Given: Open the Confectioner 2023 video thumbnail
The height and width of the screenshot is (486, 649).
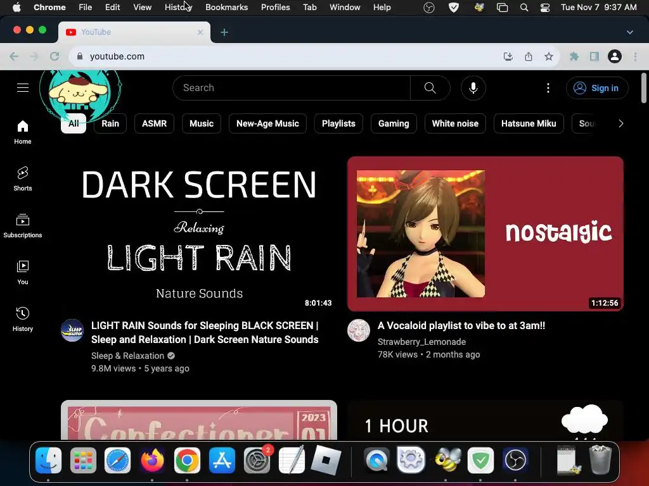Looking at the screenshot, I should pyautogui.click(x=198, y=420).
